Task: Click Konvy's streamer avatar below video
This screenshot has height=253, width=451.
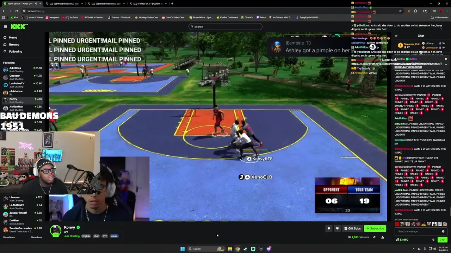Action: pos(55,231)
